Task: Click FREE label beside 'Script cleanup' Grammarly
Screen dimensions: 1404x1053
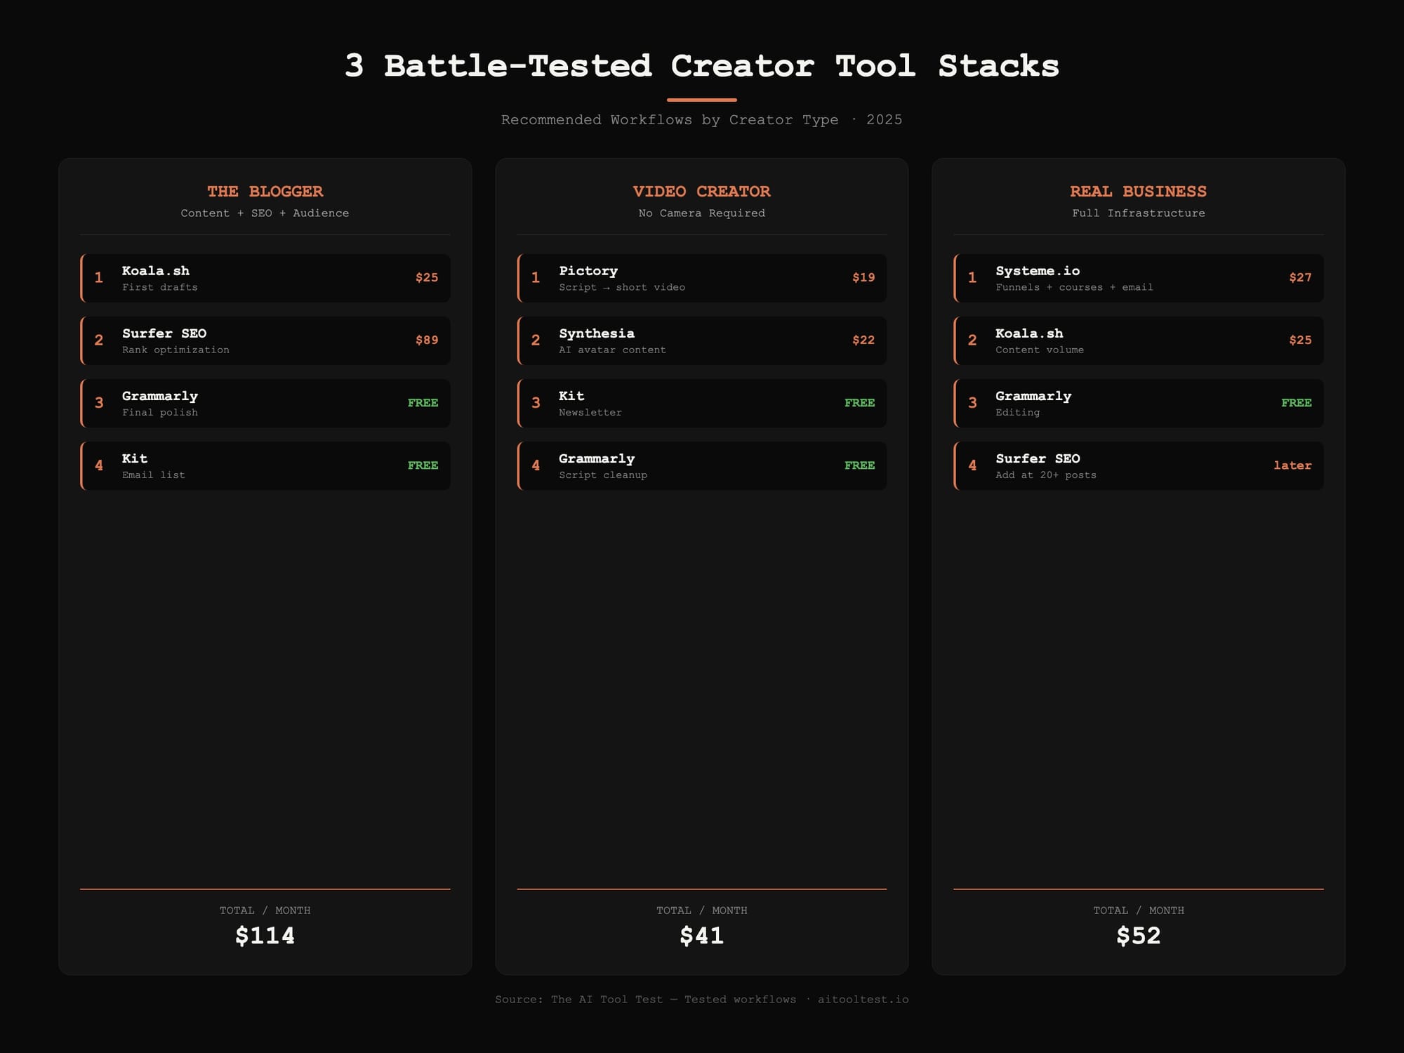Action: (x=859, y=465)
